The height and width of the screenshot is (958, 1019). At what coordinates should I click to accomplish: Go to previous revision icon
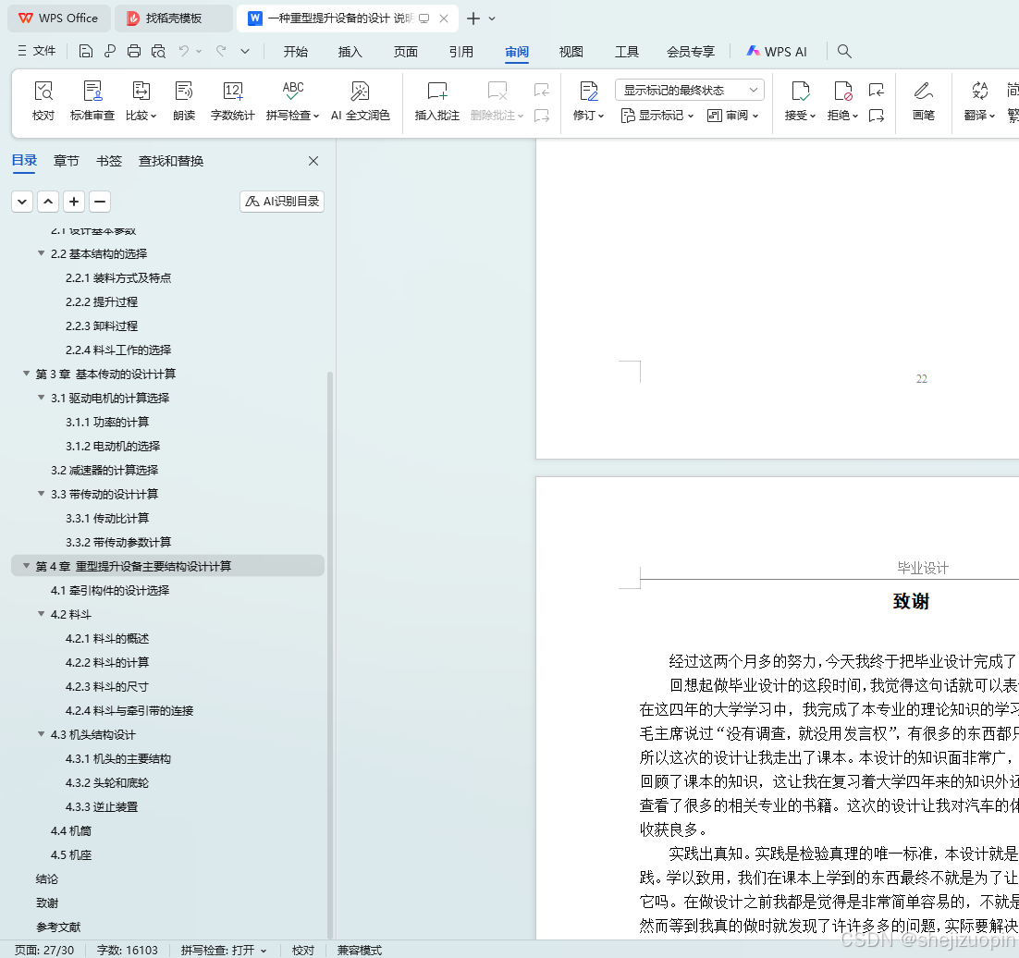click(x=877, y=90)
